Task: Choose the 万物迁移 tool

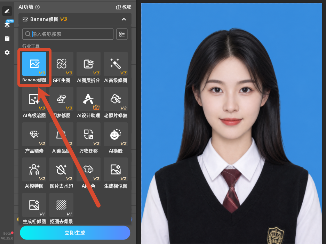Action: tap(89, 135)
